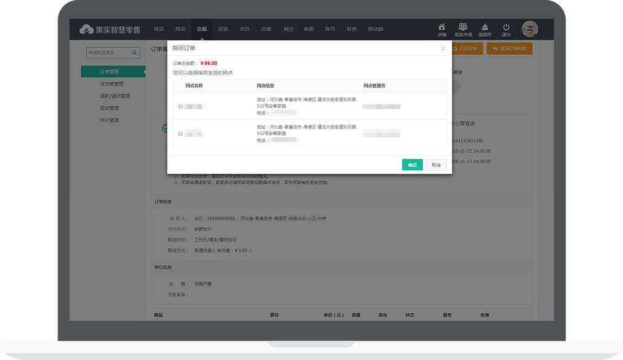
Task: Open 首页 in the top navigation
Action: (x=159, y=29)
